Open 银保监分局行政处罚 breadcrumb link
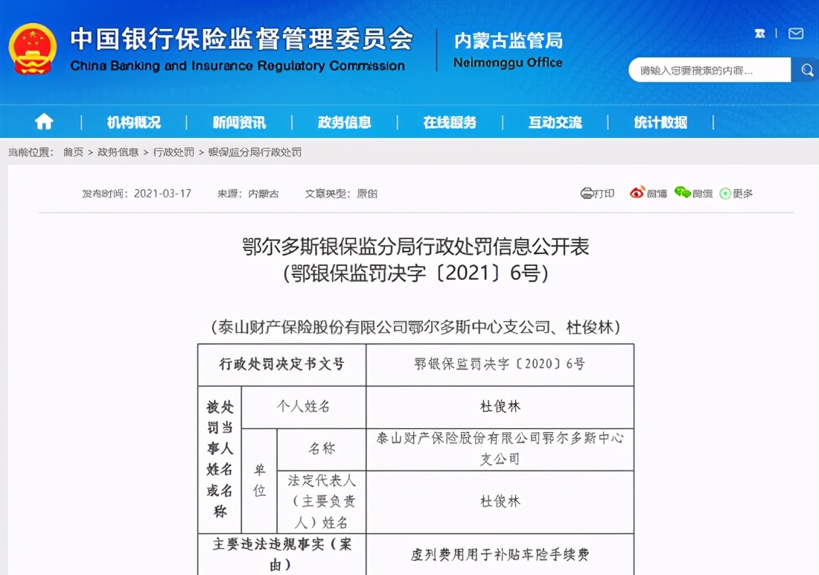819x575 pixels. tap(256, 149)
